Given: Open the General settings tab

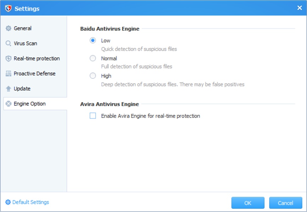Looking at the screenshot, I should (23, 28).
